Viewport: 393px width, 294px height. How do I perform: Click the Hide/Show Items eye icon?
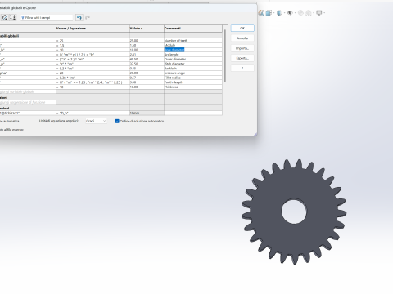pyautogui.click(x=290, y=13)
